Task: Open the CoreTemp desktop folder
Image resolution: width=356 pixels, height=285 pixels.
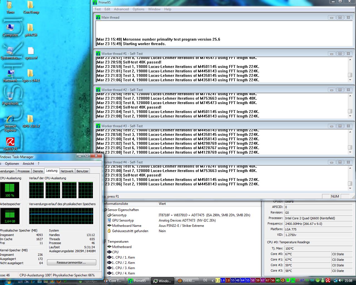Action: pos(31,7)
